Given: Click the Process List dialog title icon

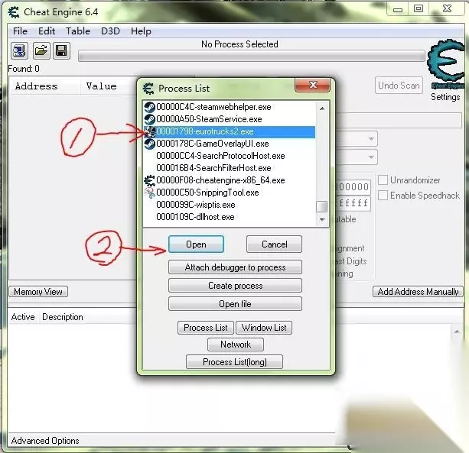Looking at the screenshot, I should [148, 89].
